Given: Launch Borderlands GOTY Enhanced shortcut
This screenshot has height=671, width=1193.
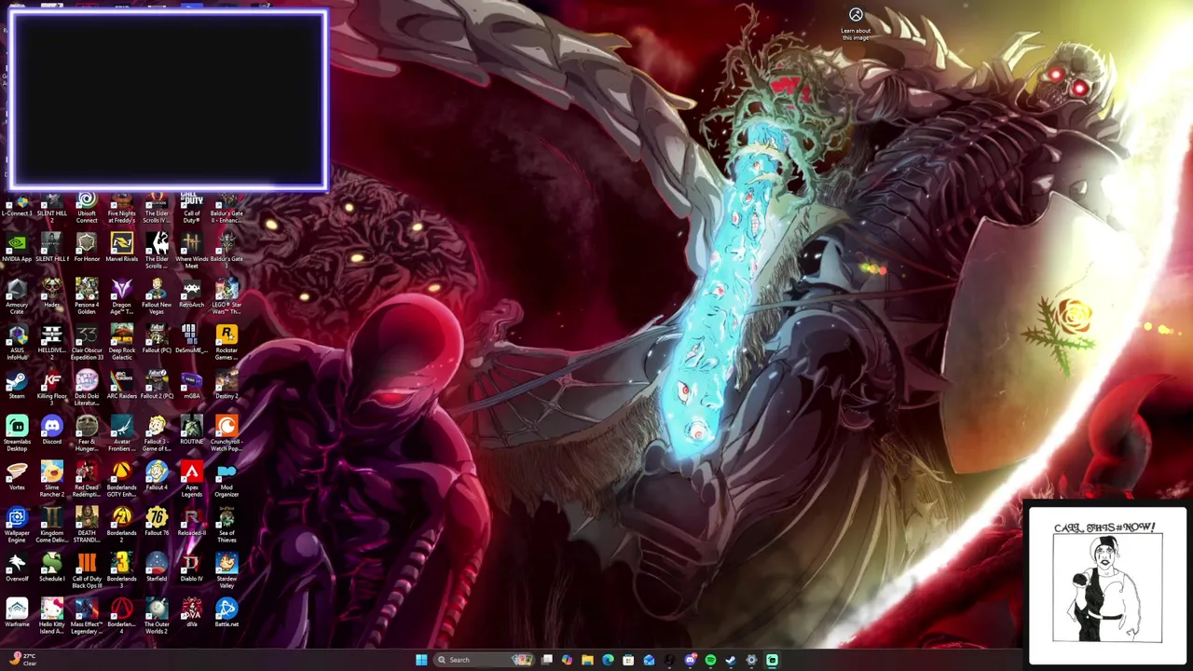Looking at the screenshot, I should [x=121, y=480].
